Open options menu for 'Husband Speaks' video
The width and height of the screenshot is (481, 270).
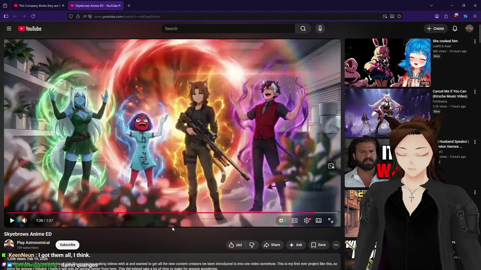point(475,142)
